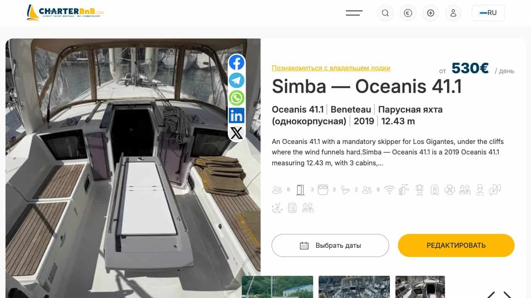Click the cabins door icon
This screenshot has width=531, height=298.
300,190
